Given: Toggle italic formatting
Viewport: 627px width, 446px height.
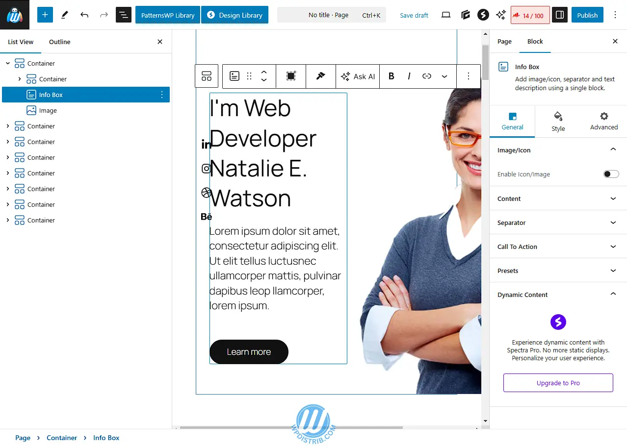Looking at the screenshot, I should point(409,76).
